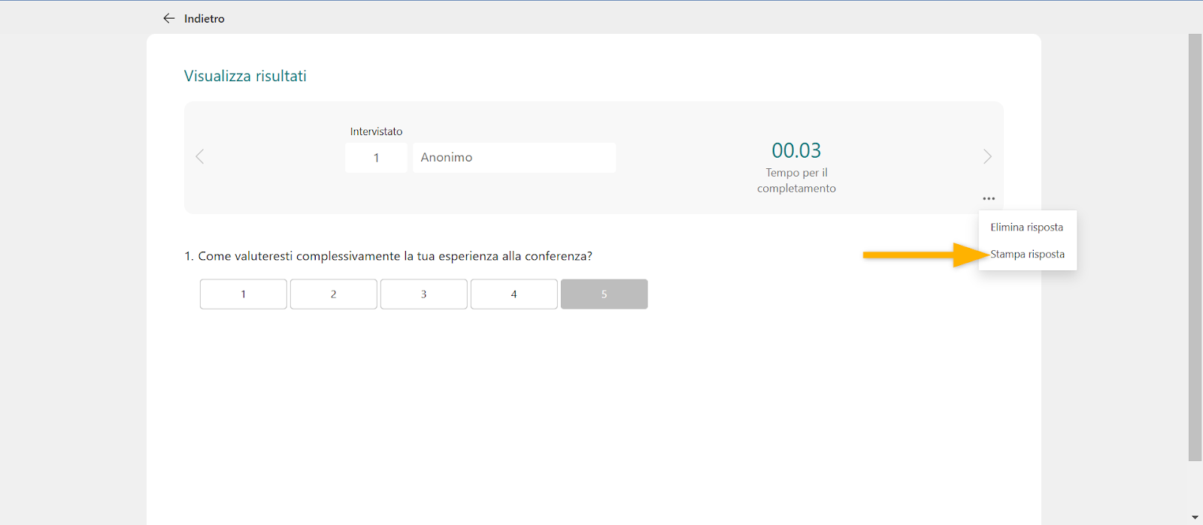Go to the next respondent chevron

[987, 157]
